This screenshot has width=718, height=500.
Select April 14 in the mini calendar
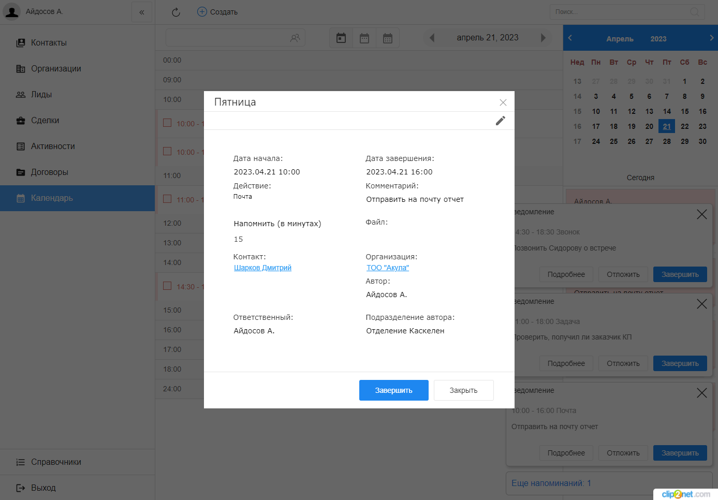click(x=667, y=111)
